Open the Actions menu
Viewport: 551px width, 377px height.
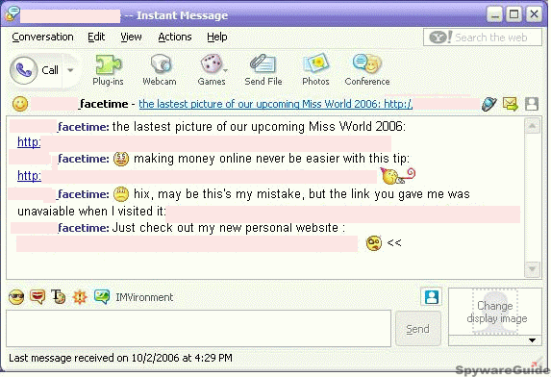[175, 37]
